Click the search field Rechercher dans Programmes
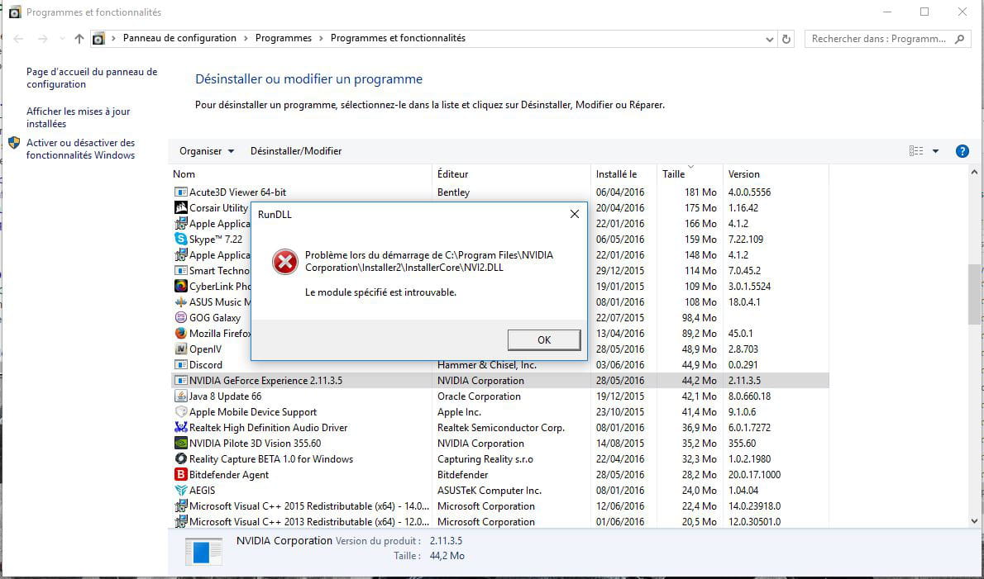 887,39
